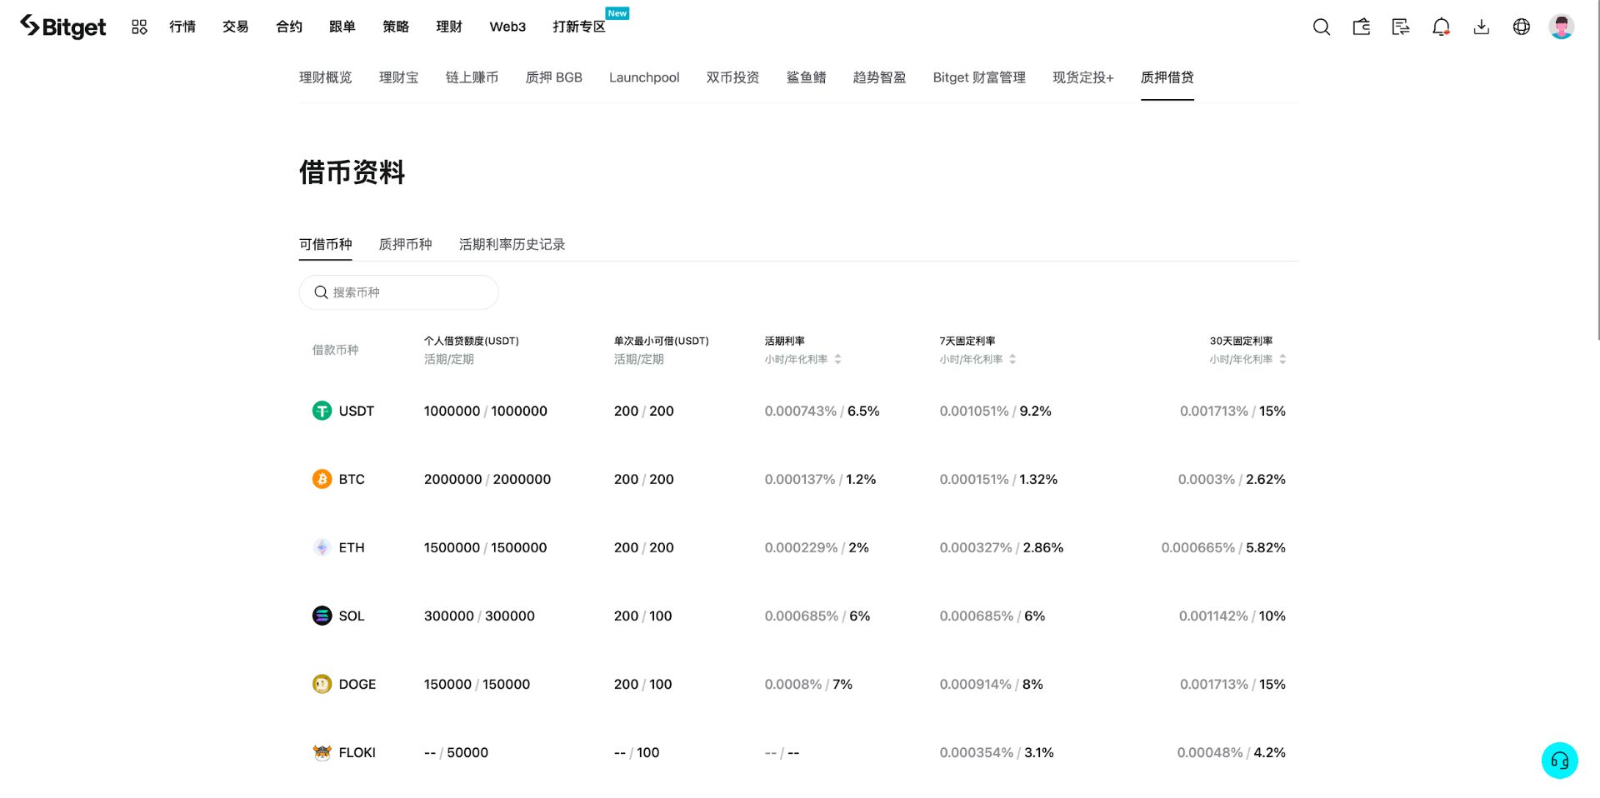1600x798 pixels.
Task: Open the 合约 menu
Action: pos(289,27)
